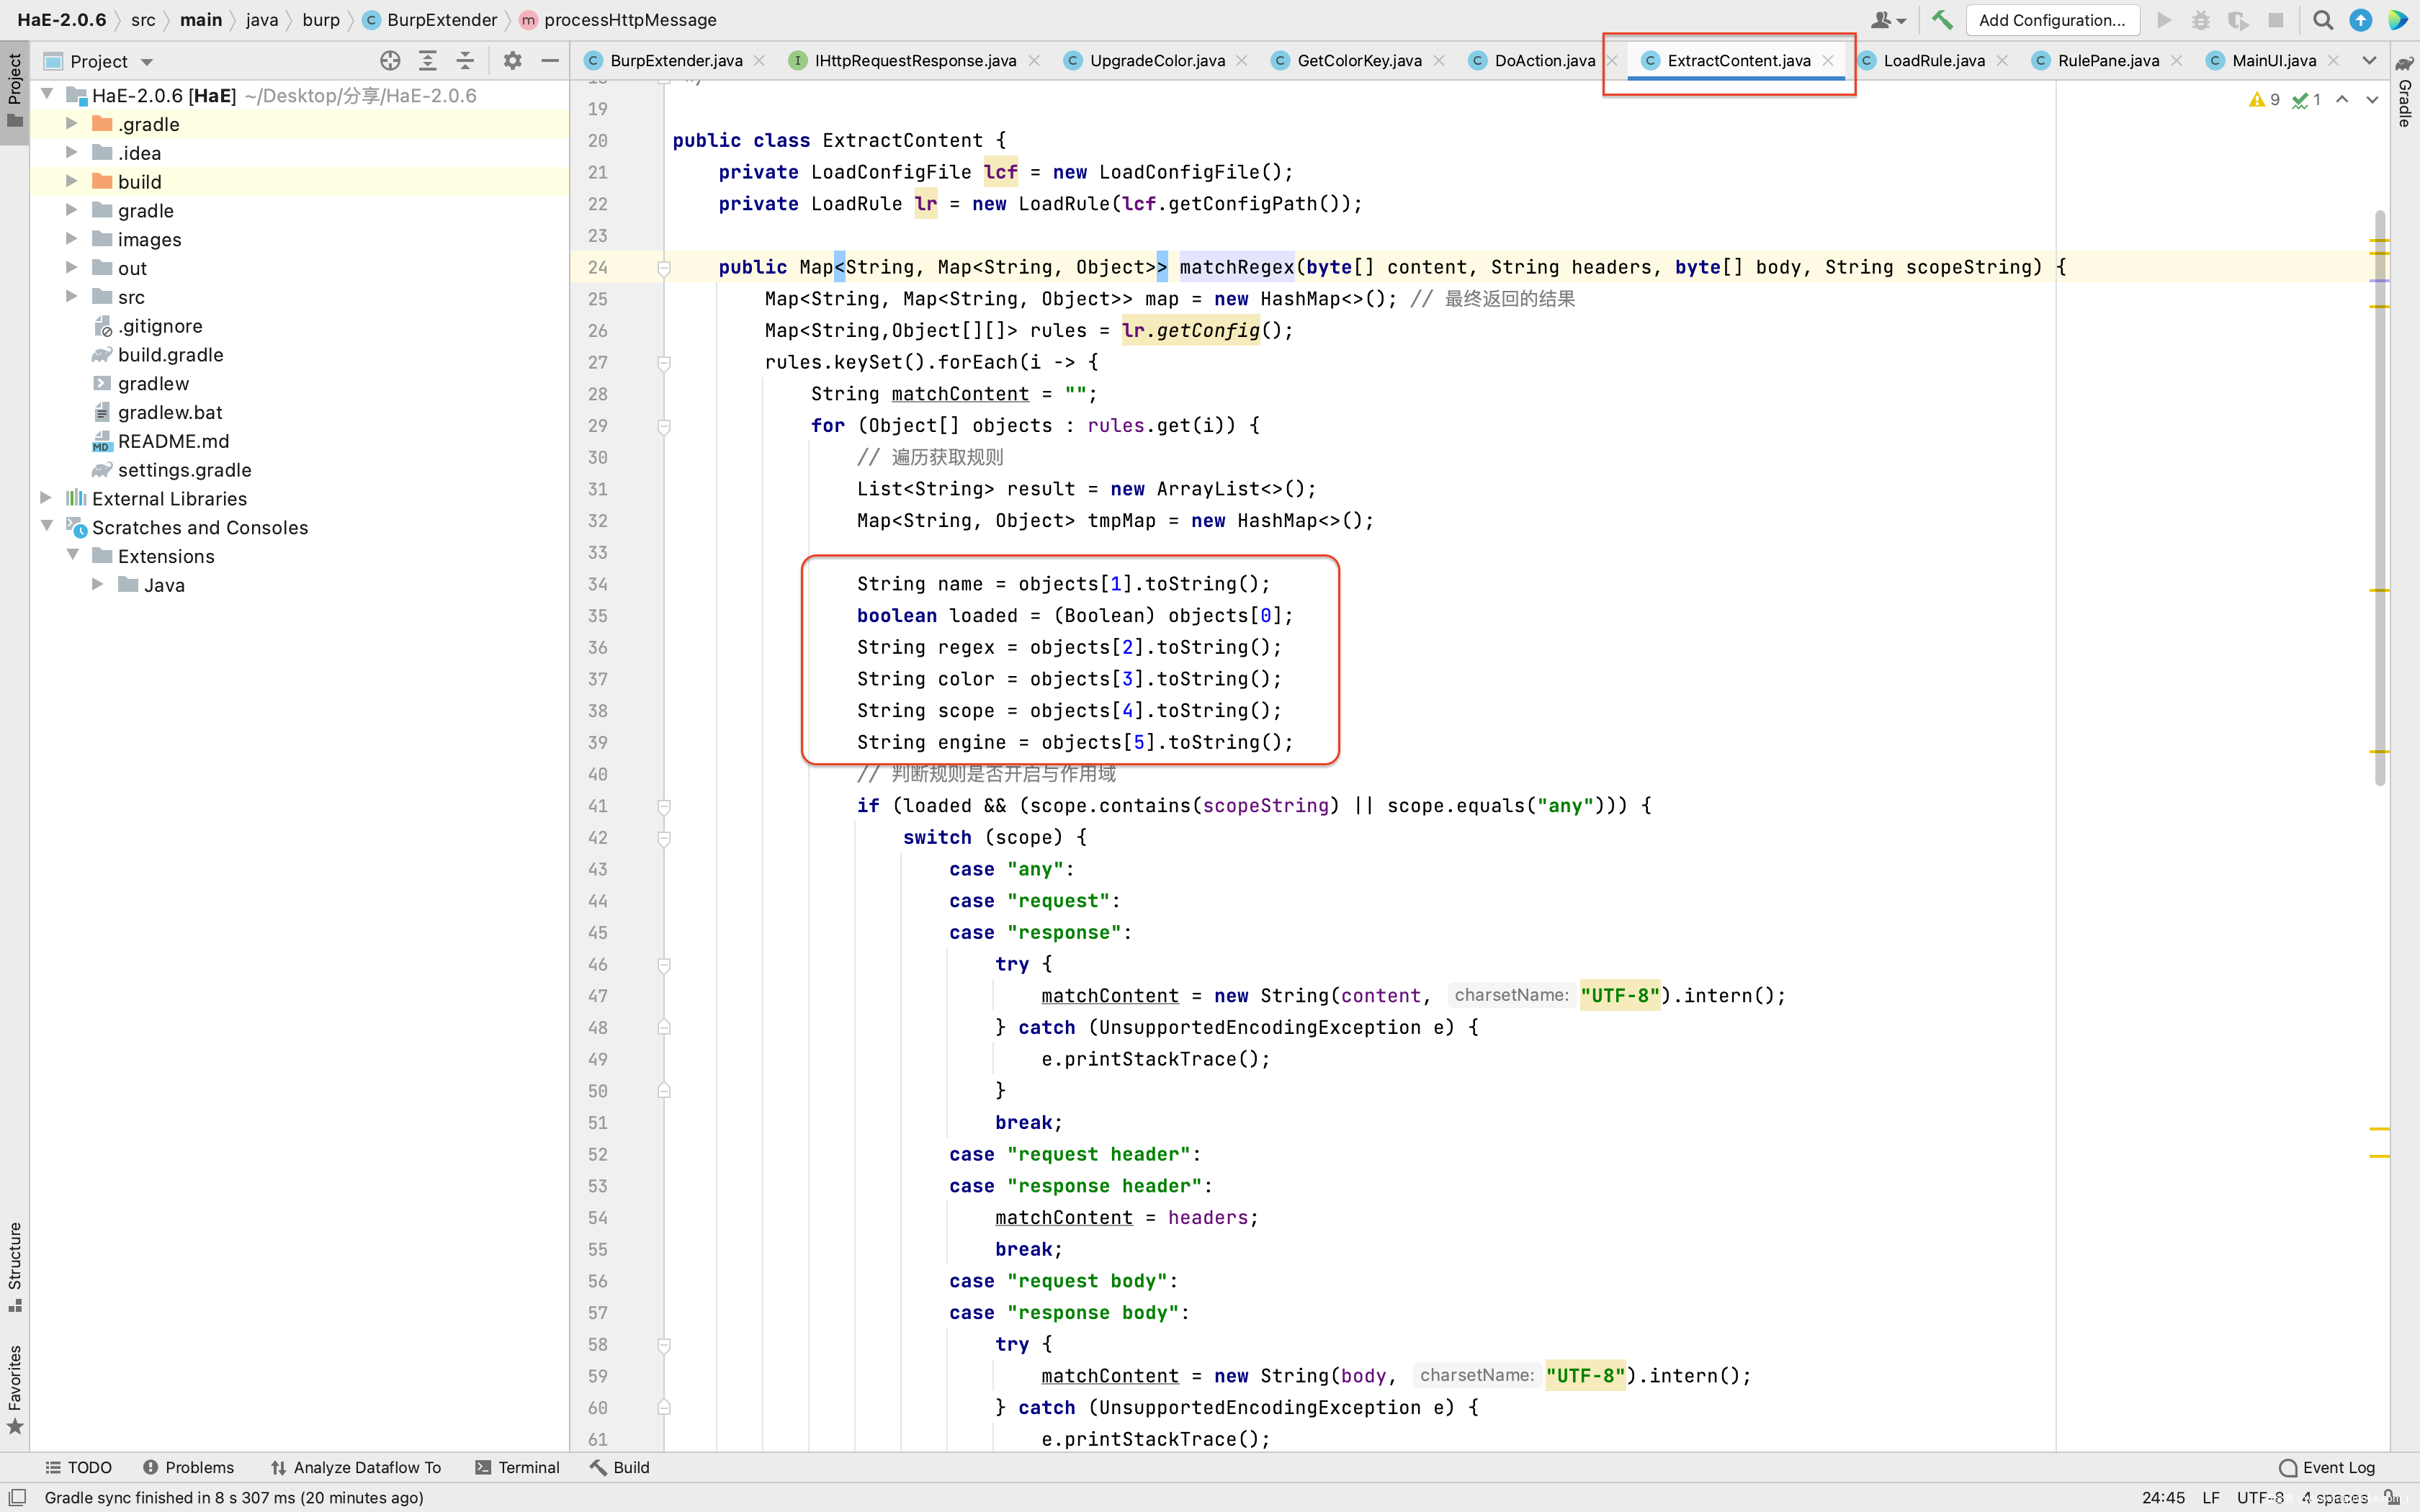The image size is (2420, 1512).
Task: Click the Search Everywhere magnifier icon
Action: (x=2322, y=20)
